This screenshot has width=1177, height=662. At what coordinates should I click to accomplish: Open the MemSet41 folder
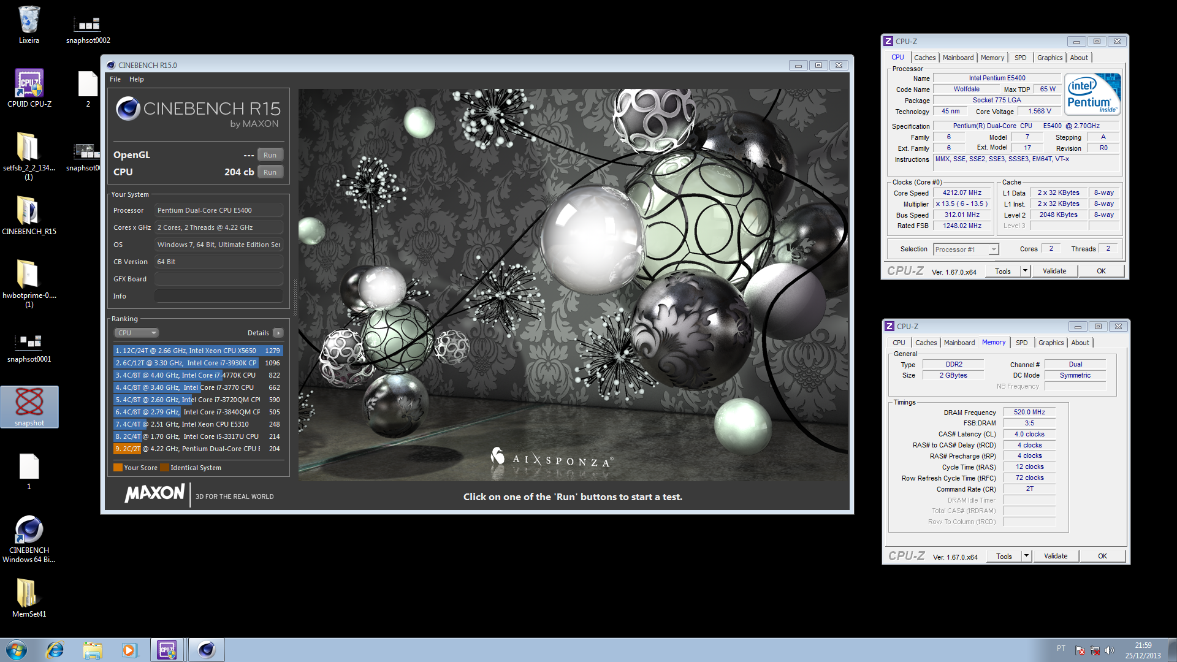[29, 598]
